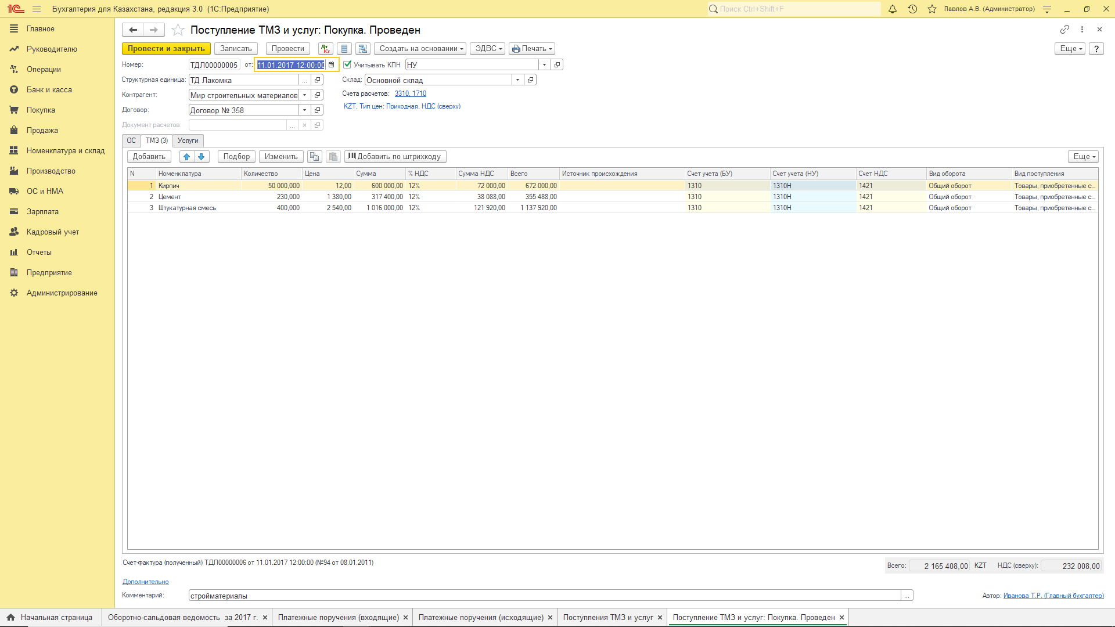Move selected row up with arrow icon
This screenshot has width=1115, height=627.
186,157
